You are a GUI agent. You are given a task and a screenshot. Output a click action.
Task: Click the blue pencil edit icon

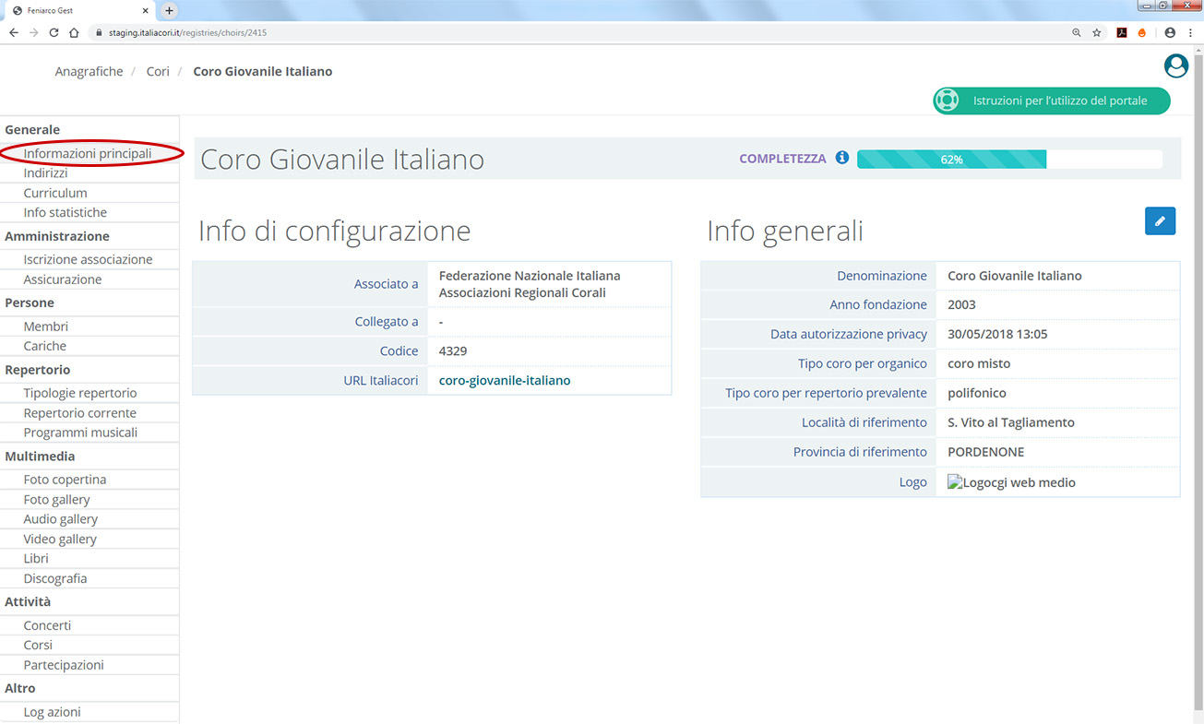[x=1160, y=220]
